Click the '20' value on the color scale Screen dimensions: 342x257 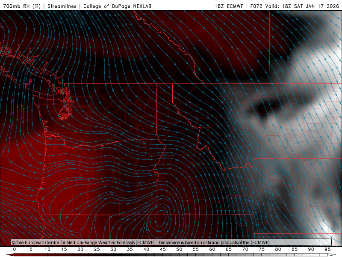[80, 249]
